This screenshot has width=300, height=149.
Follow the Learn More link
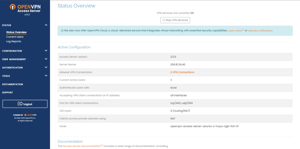pos(235,31)
